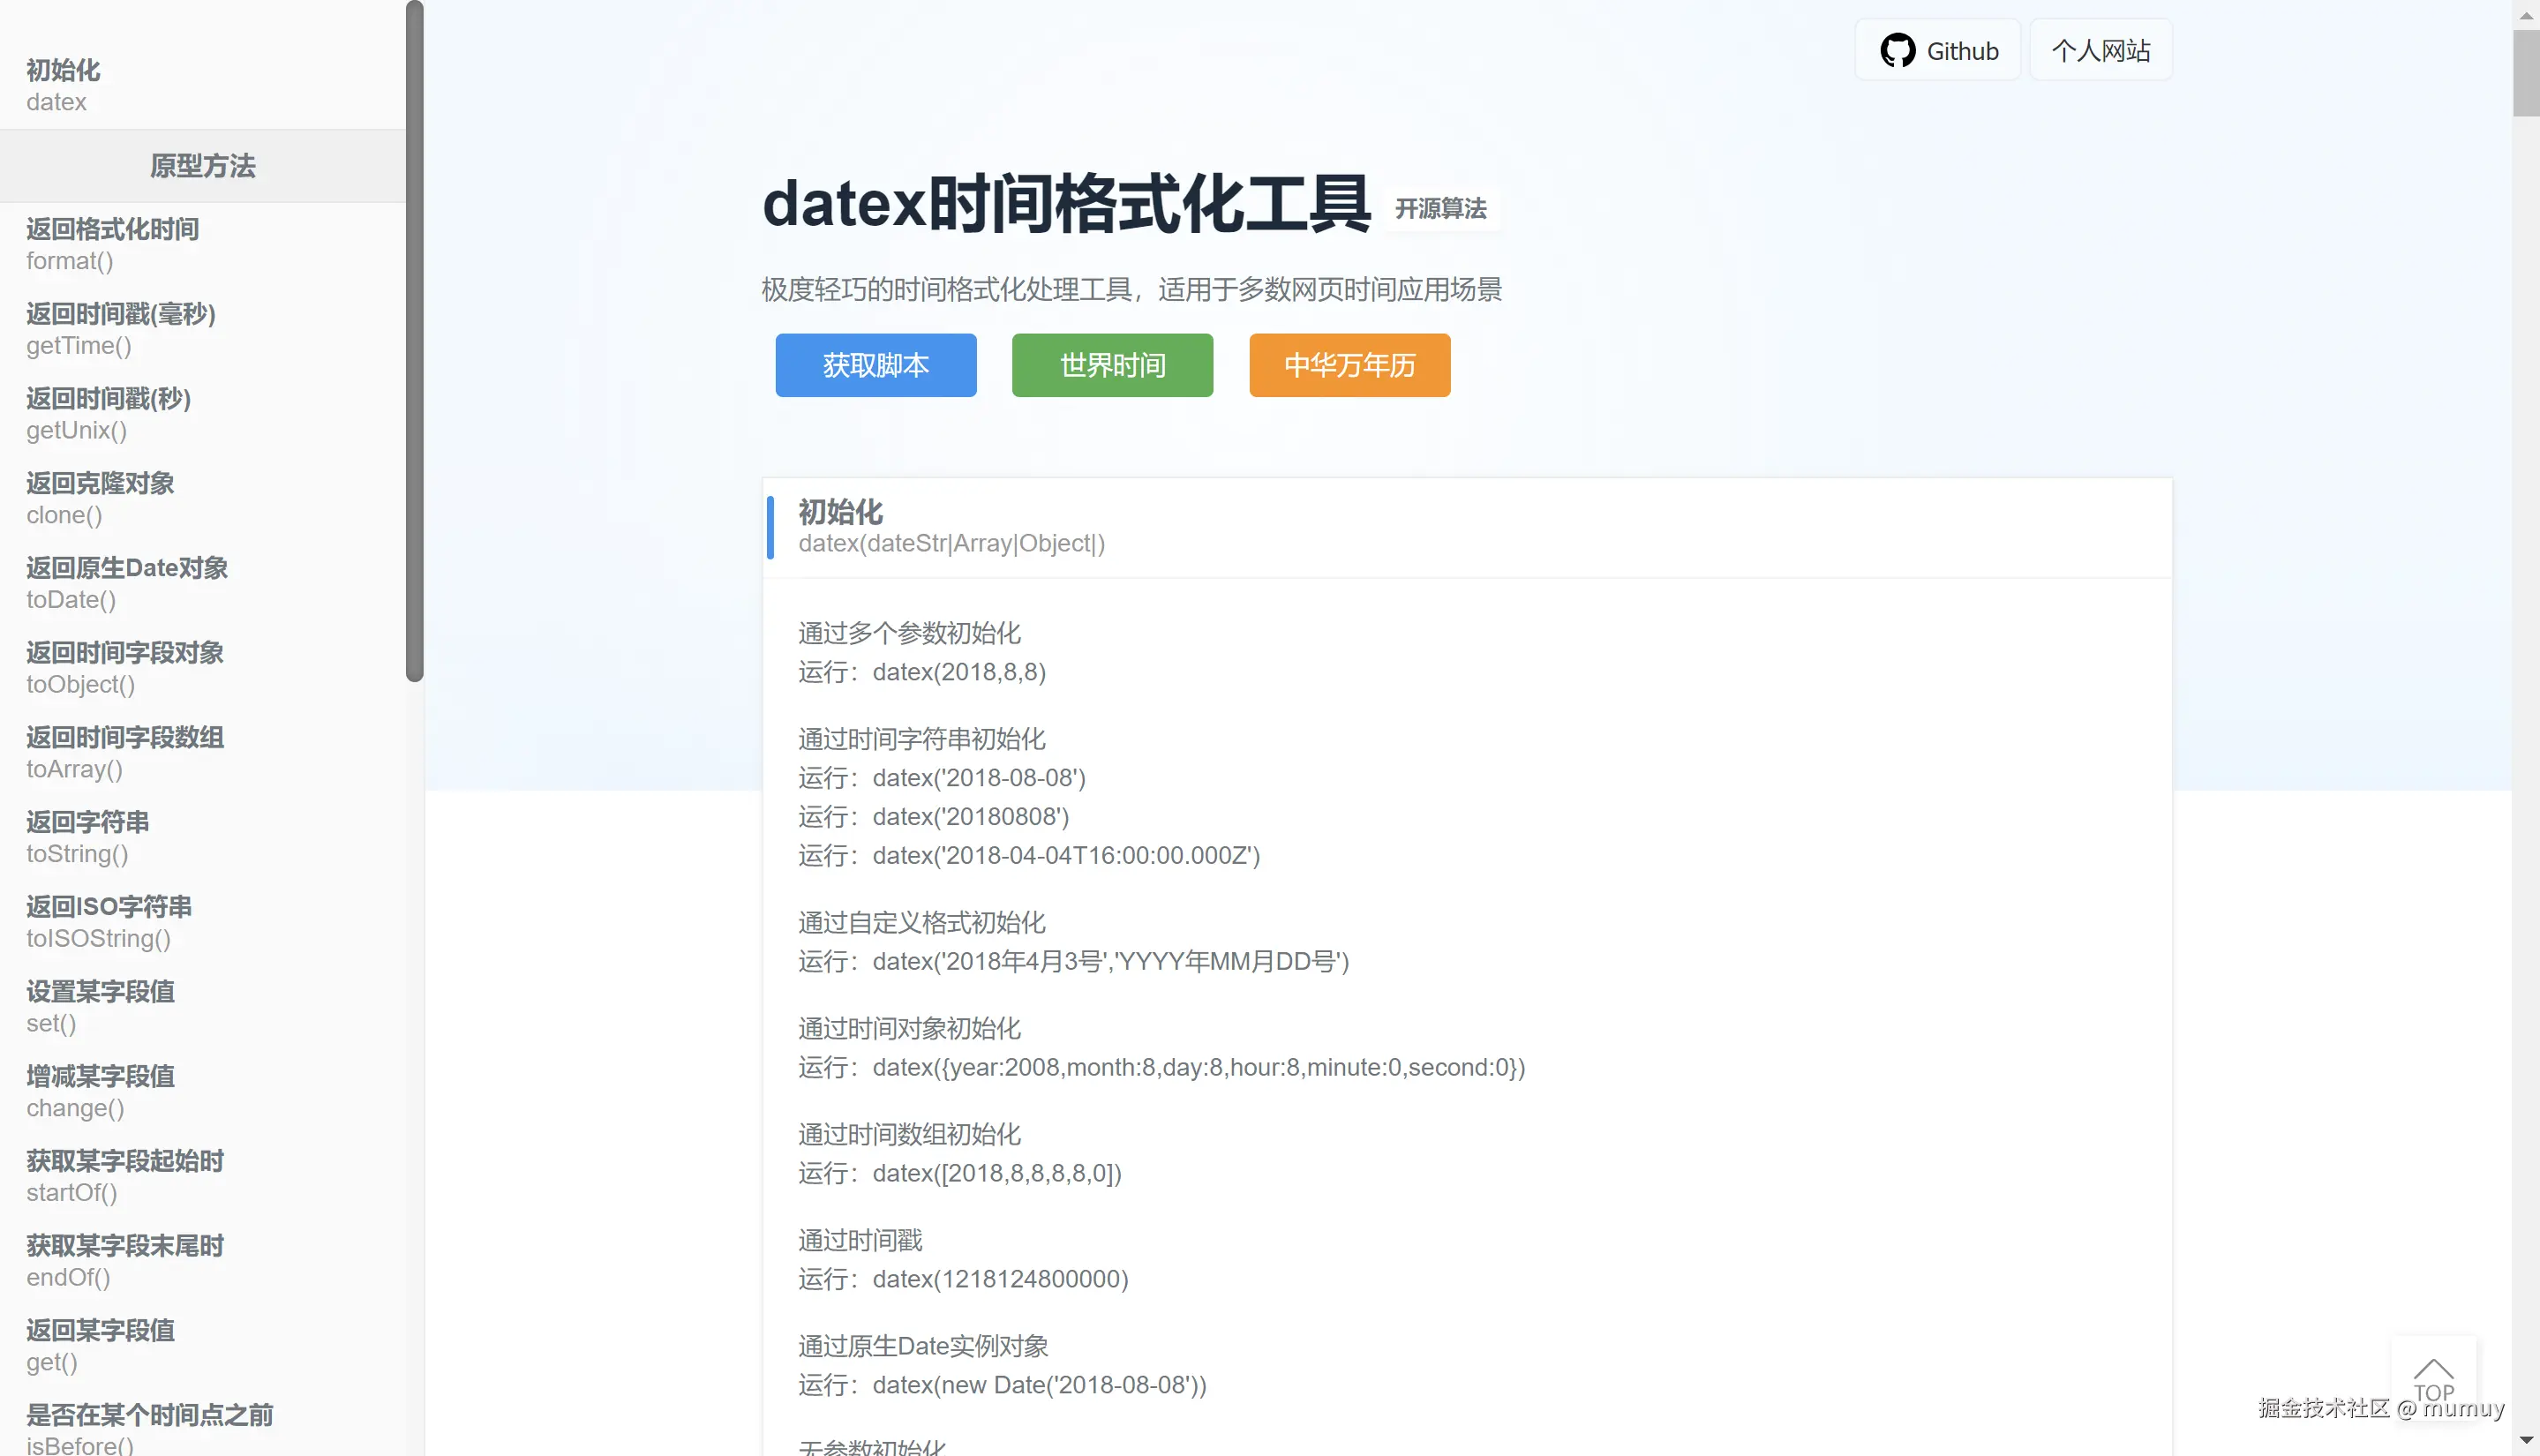2540x1456 pixels.
Task: Click 初始化 datex at the sidebar top
Action: [62, 84]
